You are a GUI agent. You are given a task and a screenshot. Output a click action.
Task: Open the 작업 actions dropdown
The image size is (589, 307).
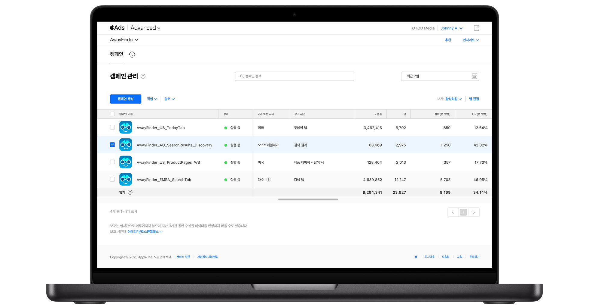152,99
